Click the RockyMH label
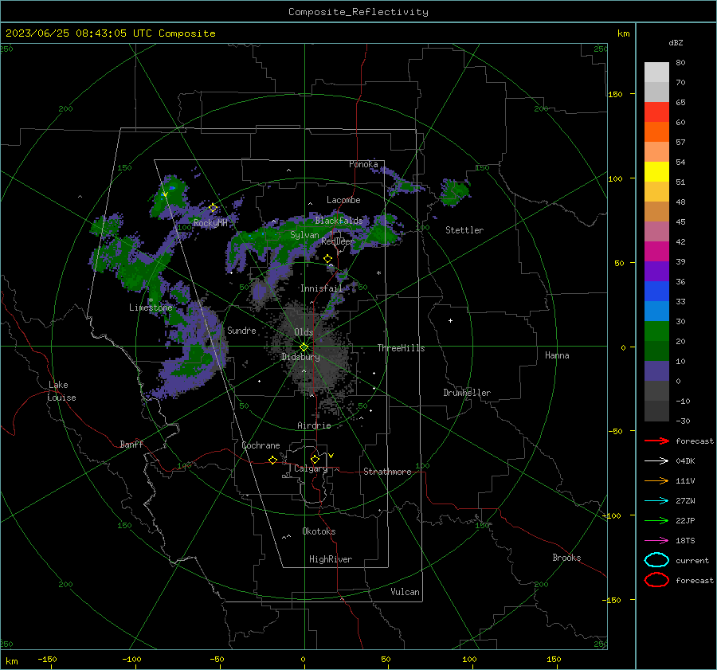Viewport: 717px width, 670px height. coord(210,223)
